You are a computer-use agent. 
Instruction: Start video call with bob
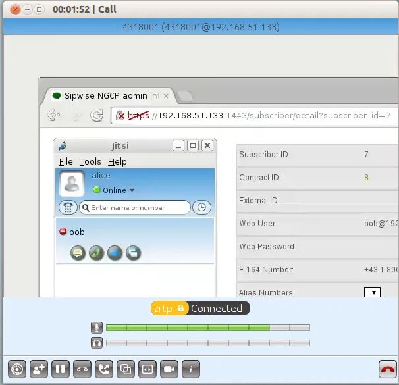pos(115,253)
